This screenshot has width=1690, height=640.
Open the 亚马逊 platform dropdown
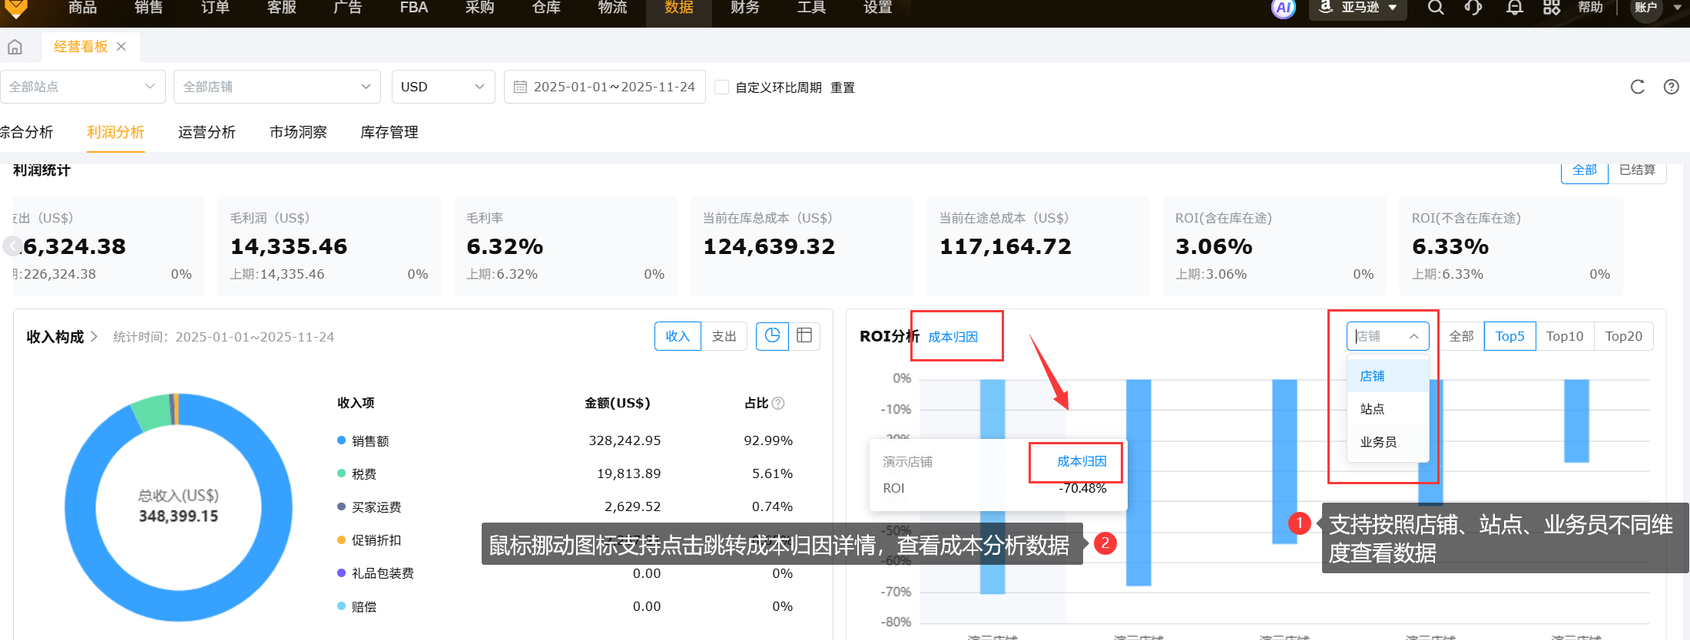click(1358, 8)
